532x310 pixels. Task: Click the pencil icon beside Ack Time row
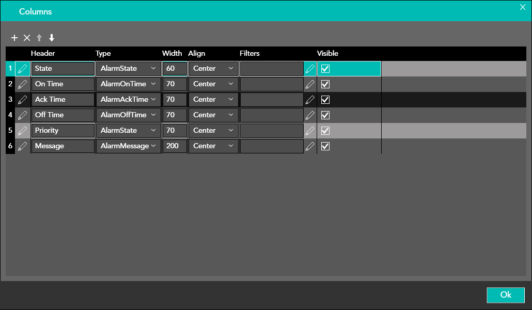coord(23,100)
